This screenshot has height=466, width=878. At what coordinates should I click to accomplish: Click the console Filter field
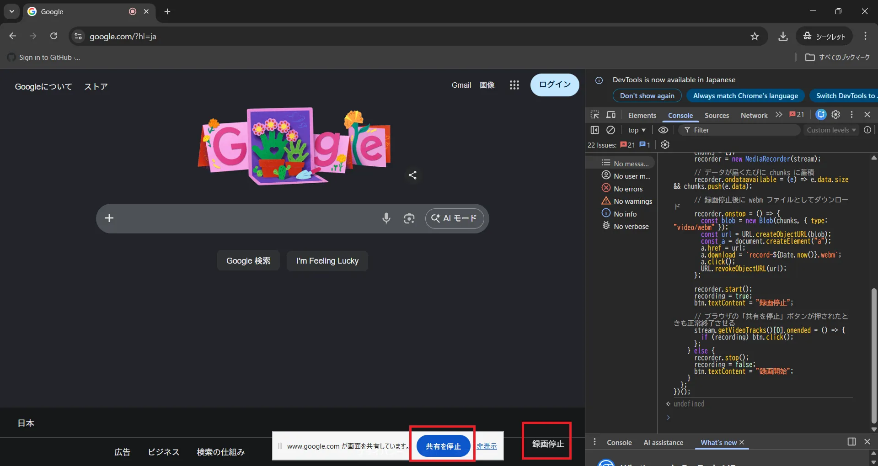(739, 130)
